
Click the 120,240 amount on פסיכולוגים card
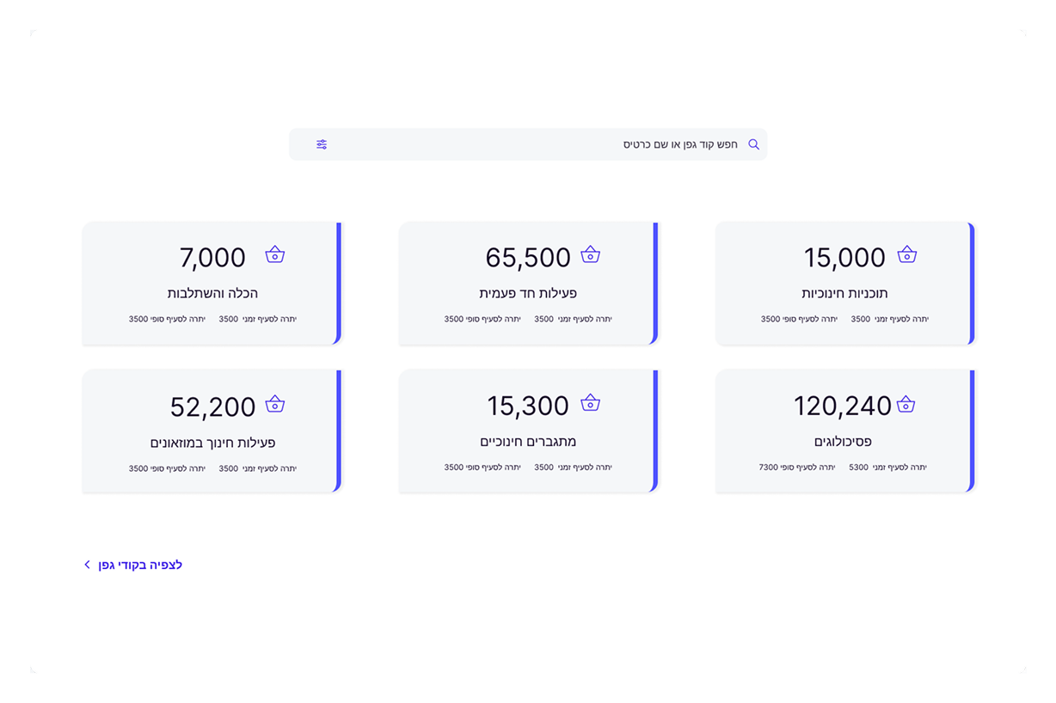click(842, 406)
